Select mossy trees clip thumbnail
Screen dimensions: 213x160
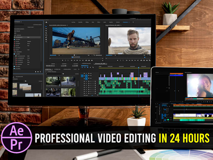pyautogui.click(x=68, y=92)
